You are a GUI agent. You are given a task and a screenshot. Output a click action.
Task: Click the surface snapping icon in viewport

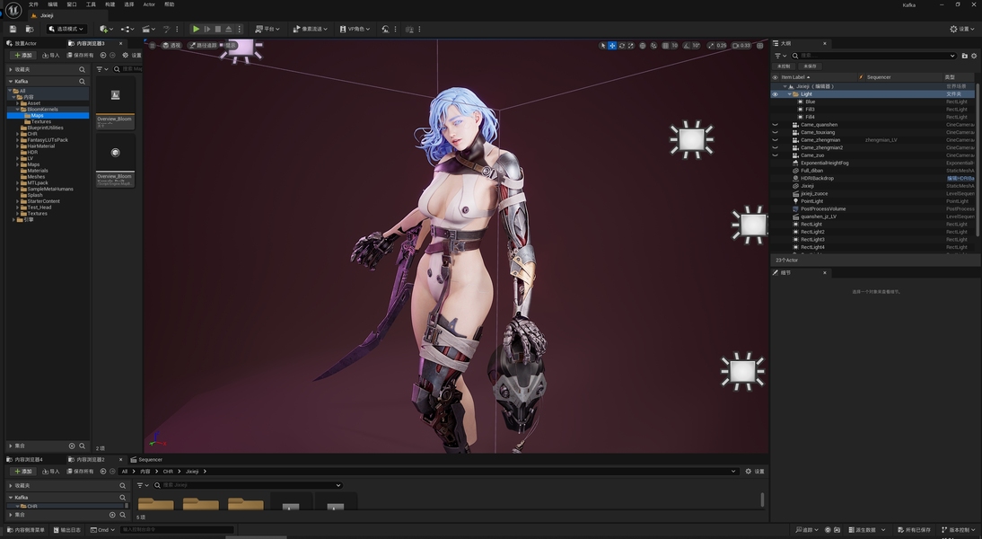(x=653, y=45)
